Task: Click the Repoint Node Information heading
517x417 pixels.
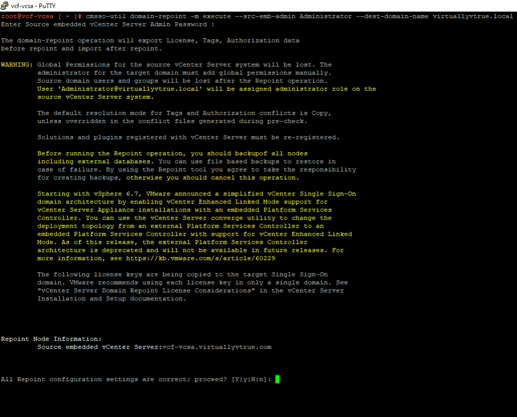Action: point(51,339)
